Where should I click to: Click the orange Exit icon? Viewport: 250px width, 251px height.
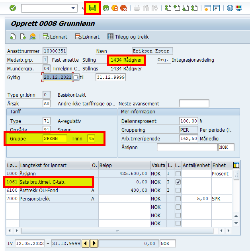115,8
